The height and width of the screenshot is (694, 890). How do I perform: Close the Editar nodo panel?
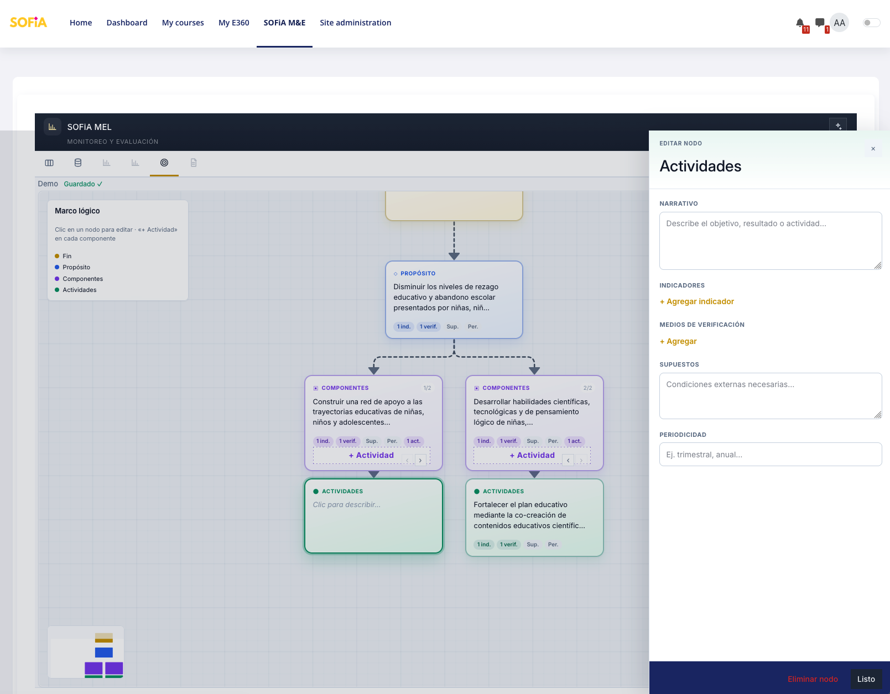[873, 149]
